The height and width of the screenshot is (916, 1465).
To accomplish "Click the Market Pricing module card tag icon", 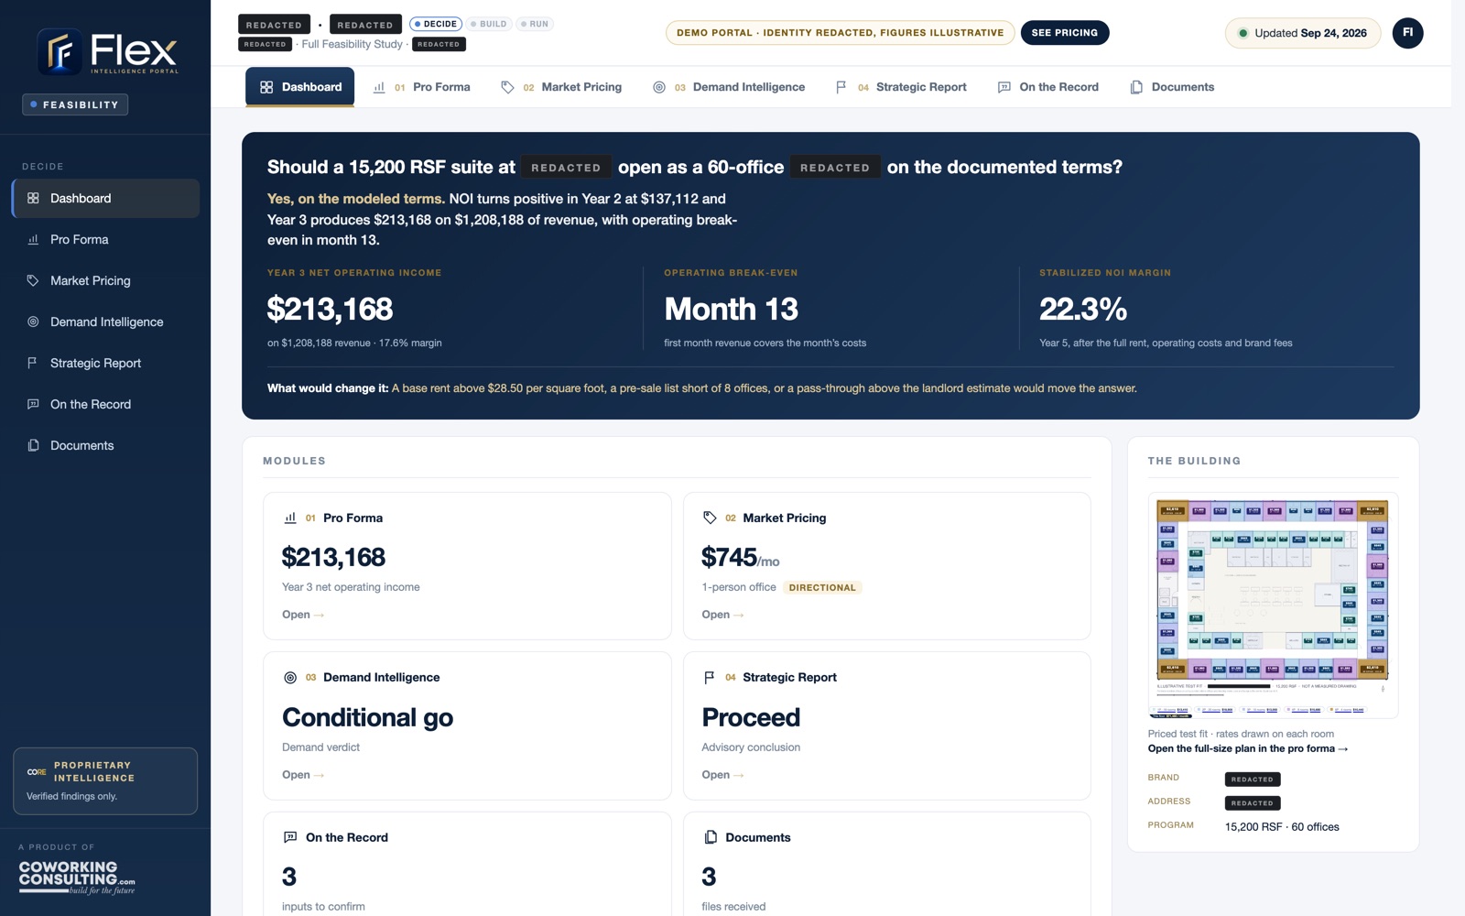I will click(x=710, y=518).
